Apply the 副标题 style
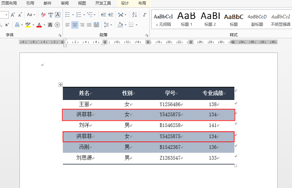Image resolution: width=292 pixels, height=188 pixels. click(257, 19)
